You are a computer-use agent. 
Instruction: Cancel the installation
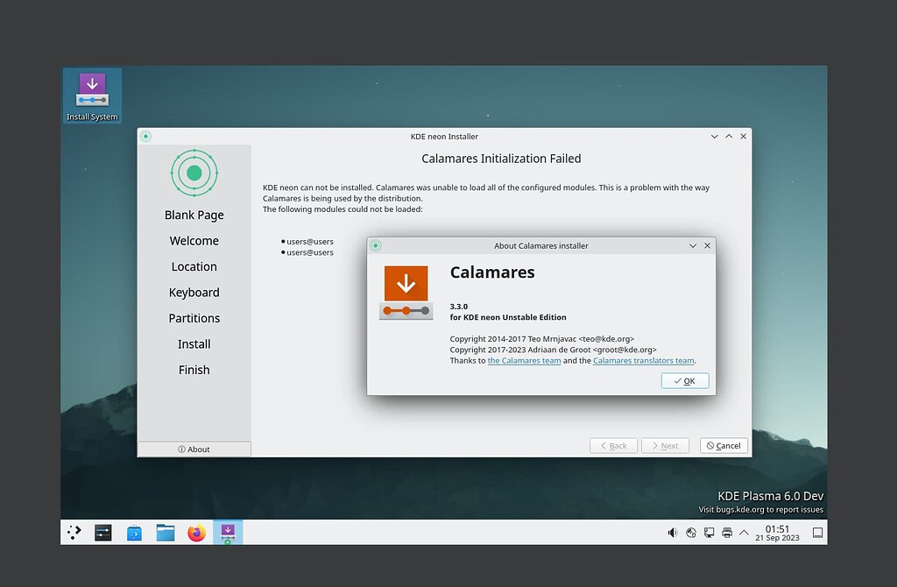724,446
